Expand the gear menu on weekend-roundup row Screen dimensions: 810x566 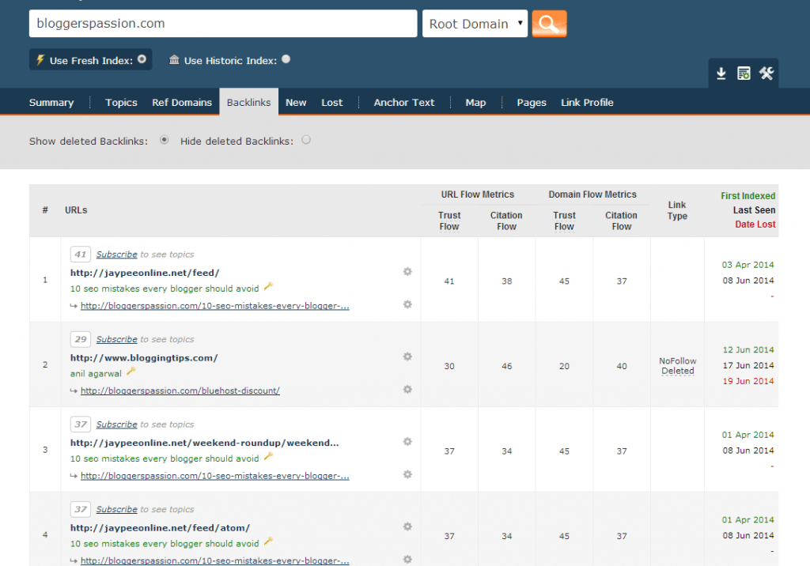click(407, 441)
